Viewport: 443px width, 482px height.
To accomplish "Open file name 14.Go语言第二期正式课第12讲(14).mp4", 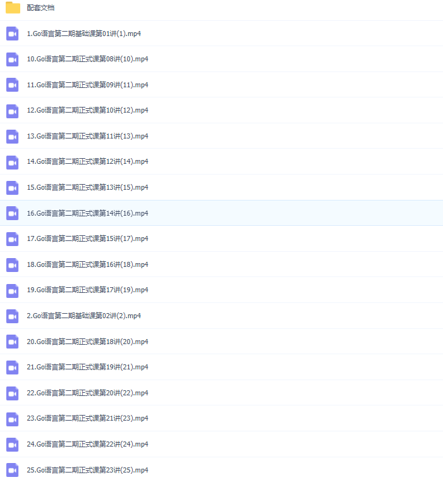I will click(x=88, y=162).
